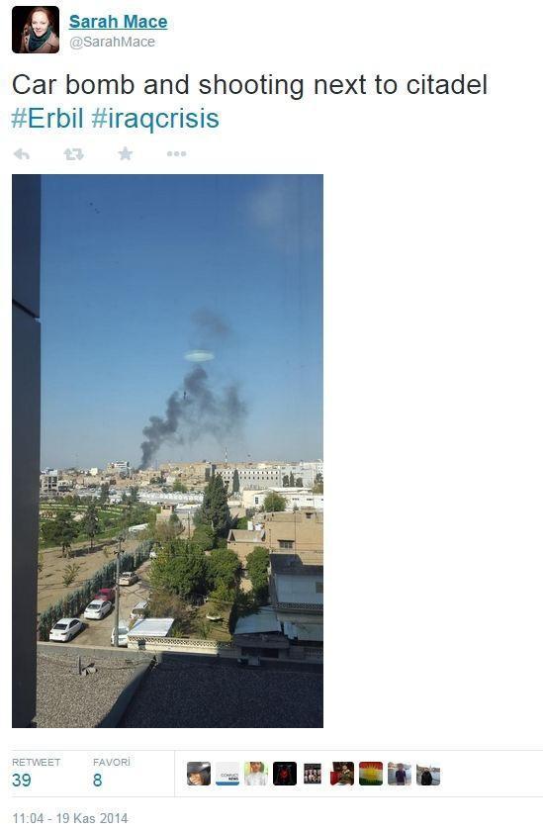Click the reply arrow icon under the tweet
Screen dimensions: 543x830
(22, 154)
